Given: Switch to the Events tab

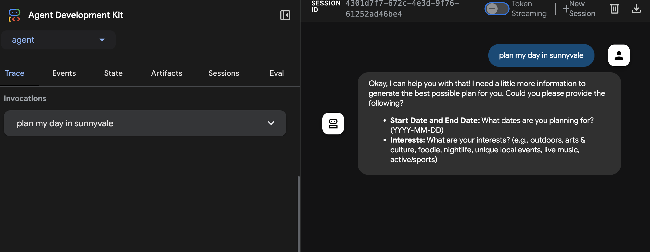Looking at the screenshot, I should (64, 73).
